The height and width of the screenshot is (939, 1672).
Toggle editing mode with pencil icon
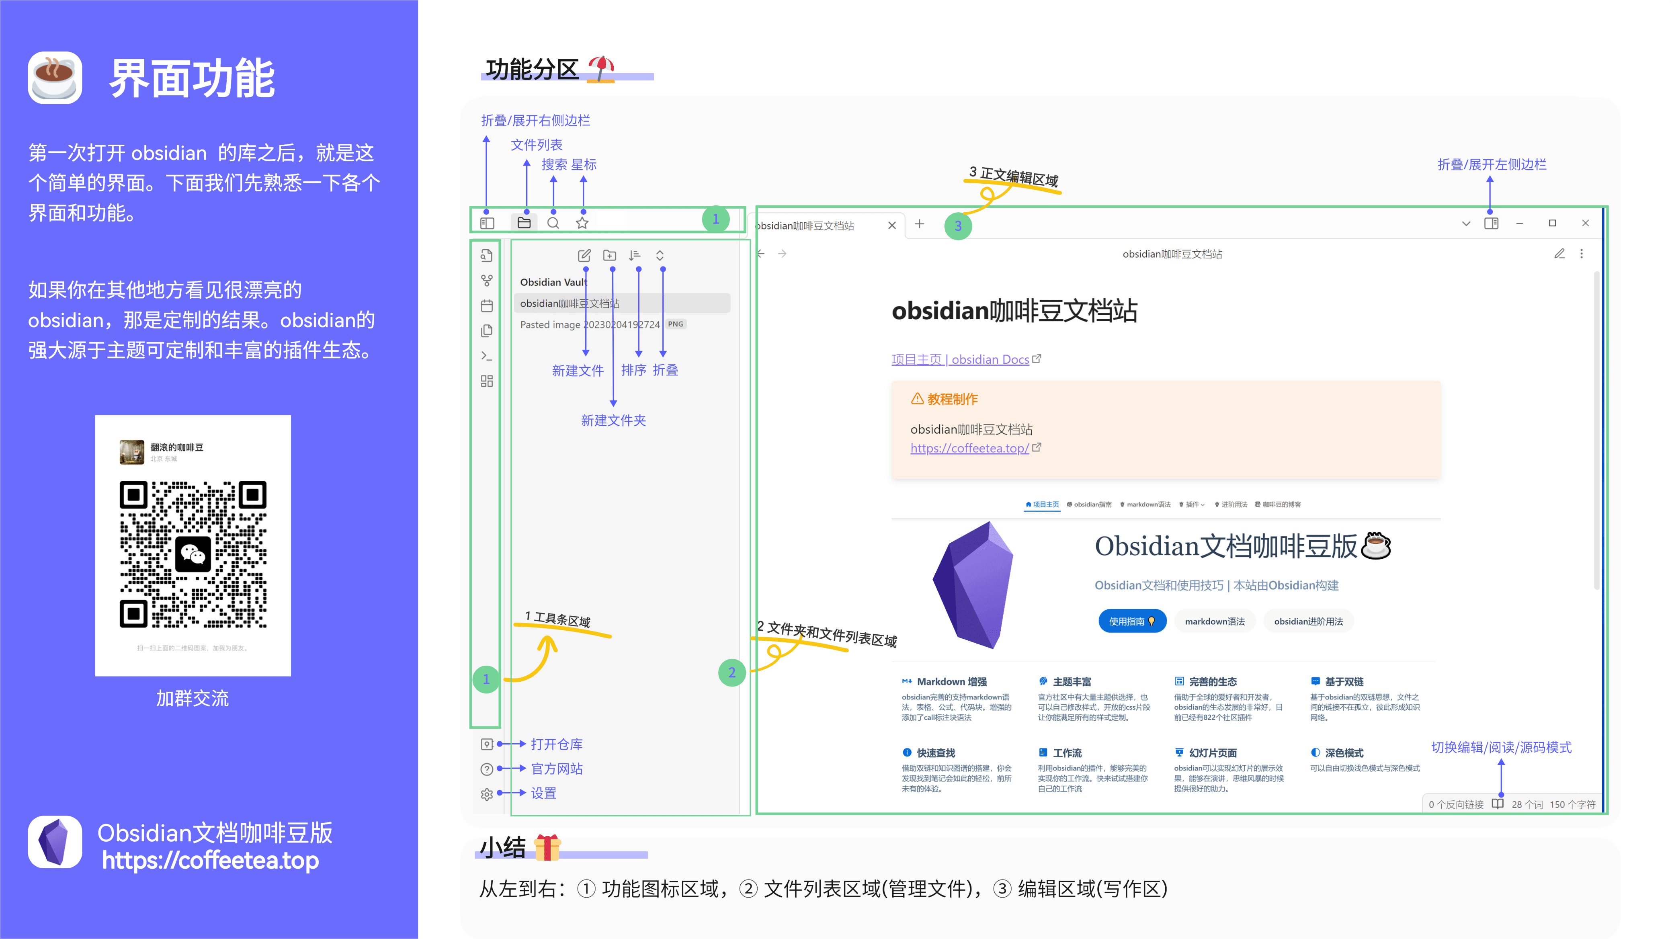[1559, 254]
